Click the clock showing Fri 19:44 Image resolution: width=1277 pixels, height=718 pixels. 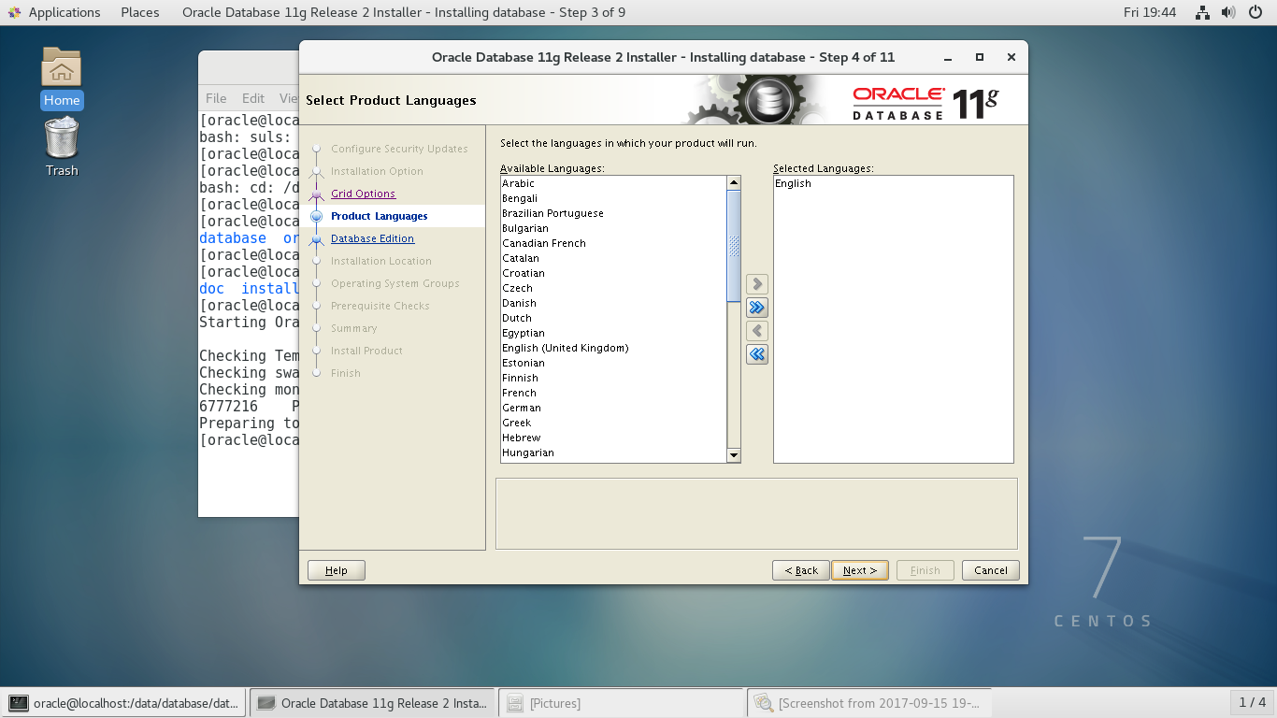point(1150,12)
